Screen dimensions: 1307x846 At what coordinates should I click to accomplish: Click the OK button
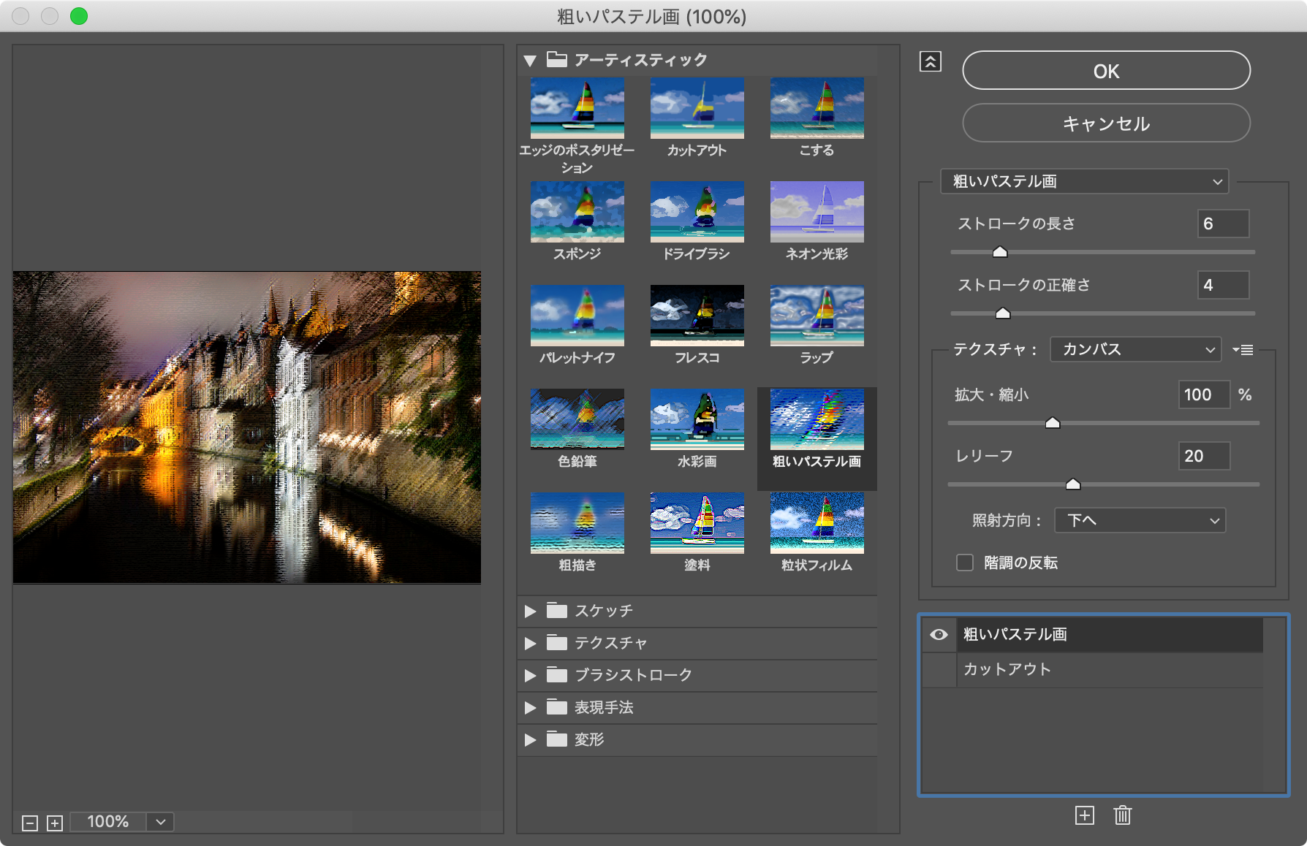click(x=1106, y=70)
